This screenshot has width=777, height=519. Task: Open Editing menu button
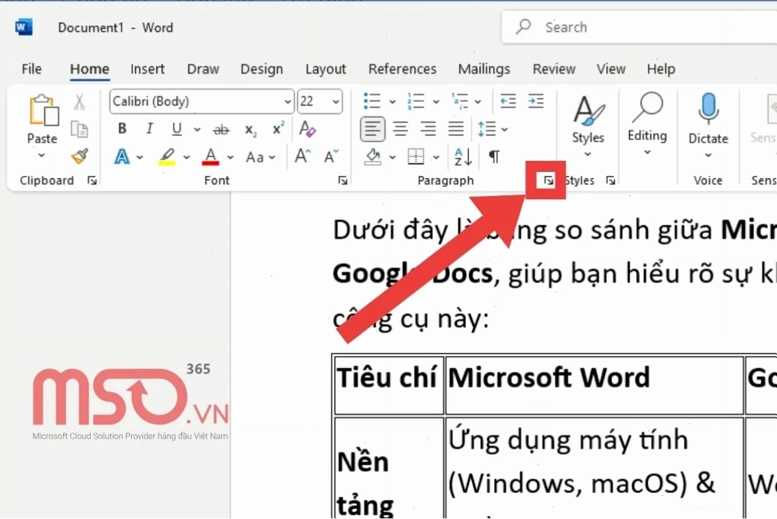click(647, 125)
